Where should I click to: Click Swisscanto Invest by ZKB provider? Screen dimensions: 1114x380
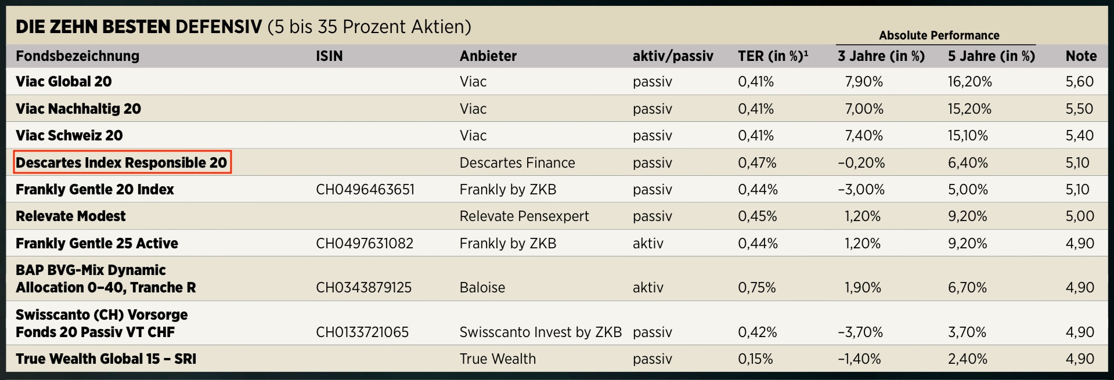[540, 332]
